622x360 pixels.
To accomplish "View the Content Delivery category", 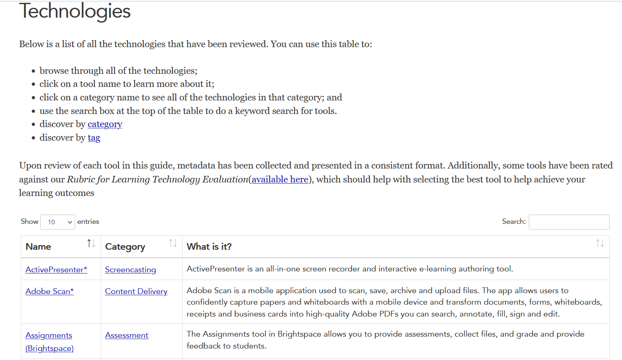I will click(136, 291).
